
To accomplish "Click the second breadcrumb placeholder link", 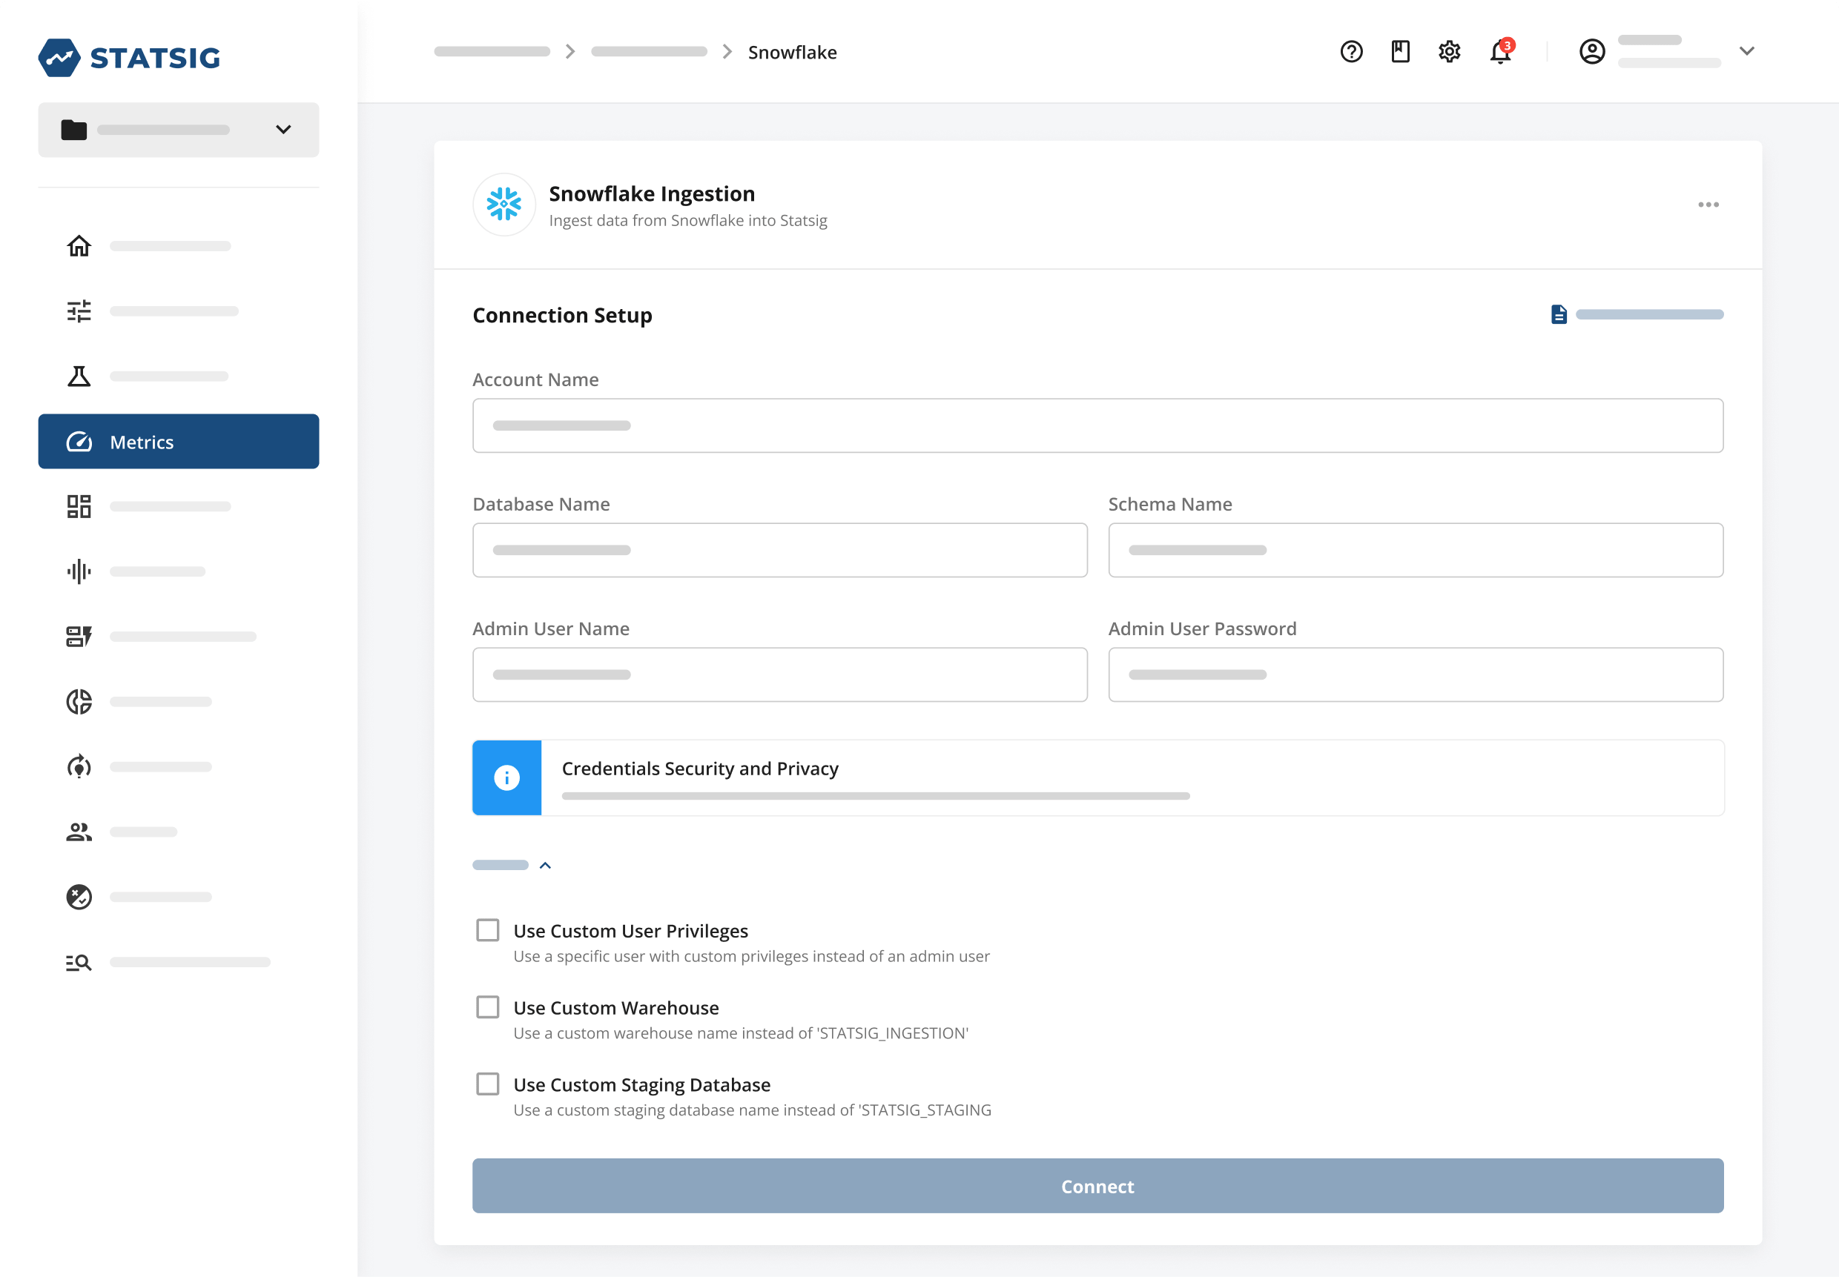I will 649,52.
